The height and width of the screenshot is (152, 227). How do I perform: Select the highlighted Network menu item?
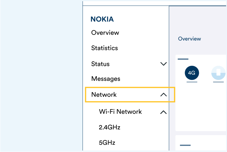(x=104, y=95)
